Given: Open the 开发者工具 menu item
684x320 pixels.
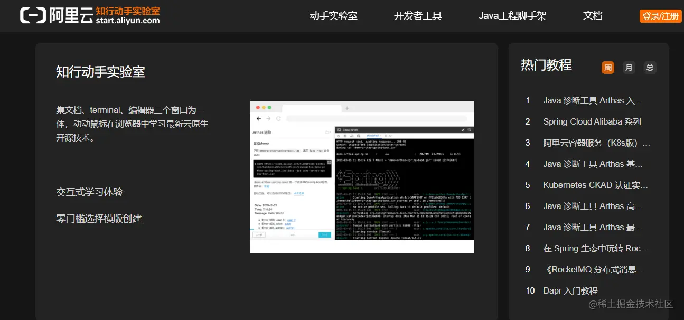Looking at the screenshot, I should (418, 16).
